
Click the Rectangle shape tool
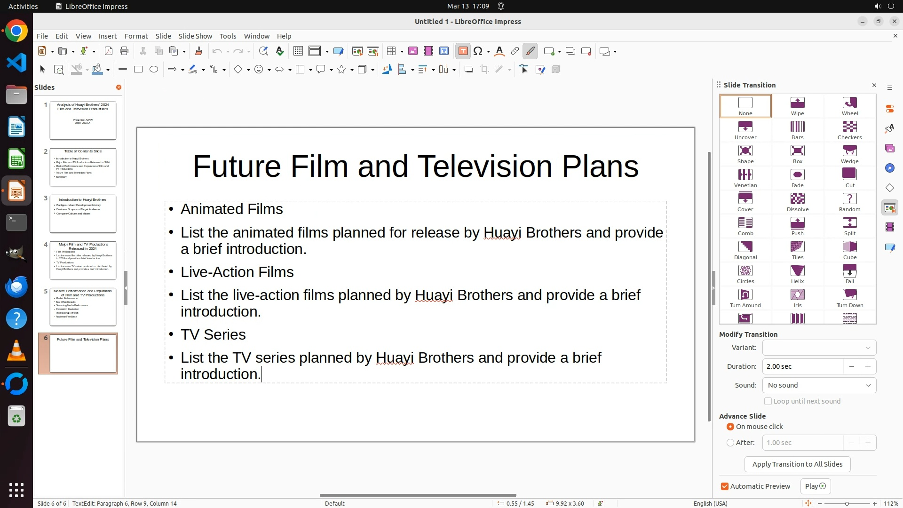[x=138, y=70]
